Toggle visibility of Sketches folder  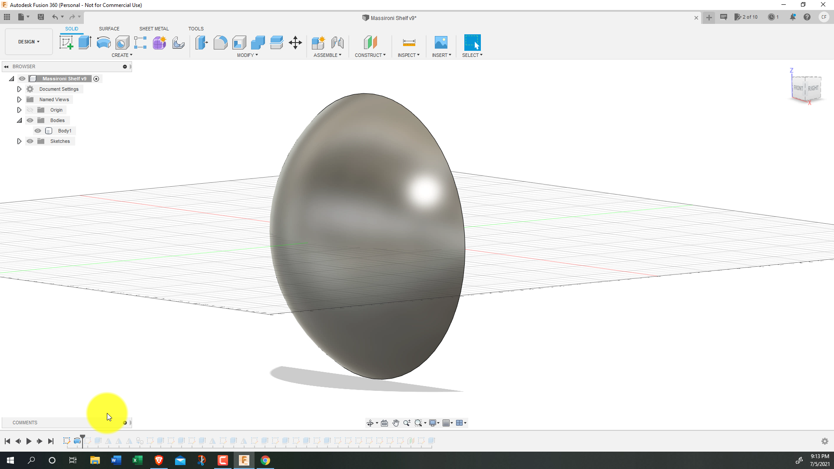pos(30,141)
